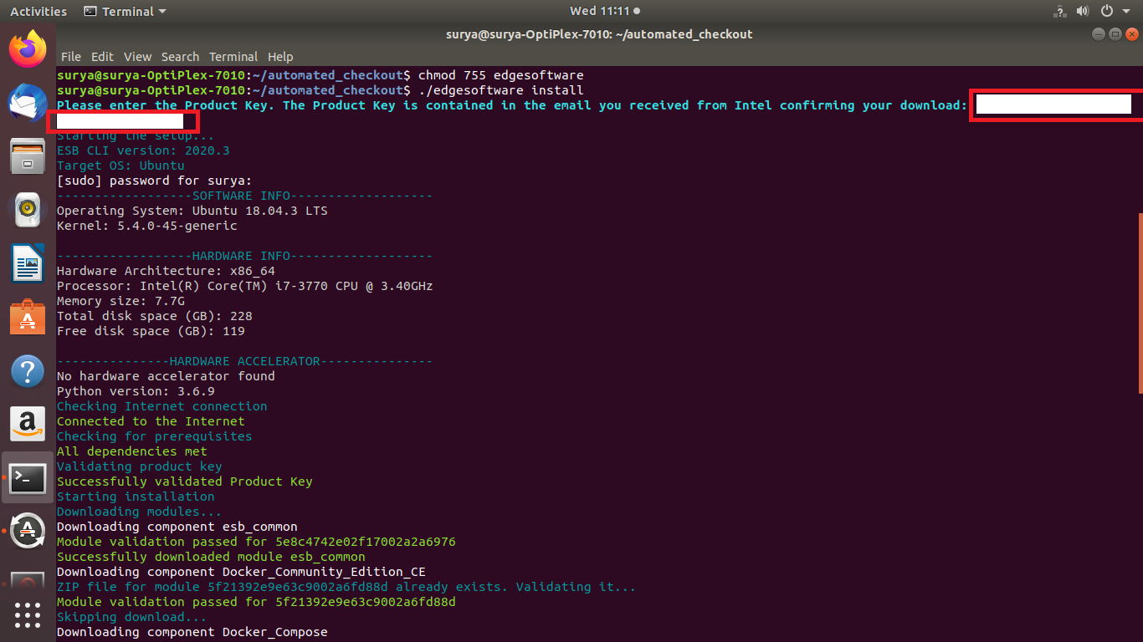Minimize the terminal window
Viewport: 1143px width, 642px height.
(x=1099, y=34)
